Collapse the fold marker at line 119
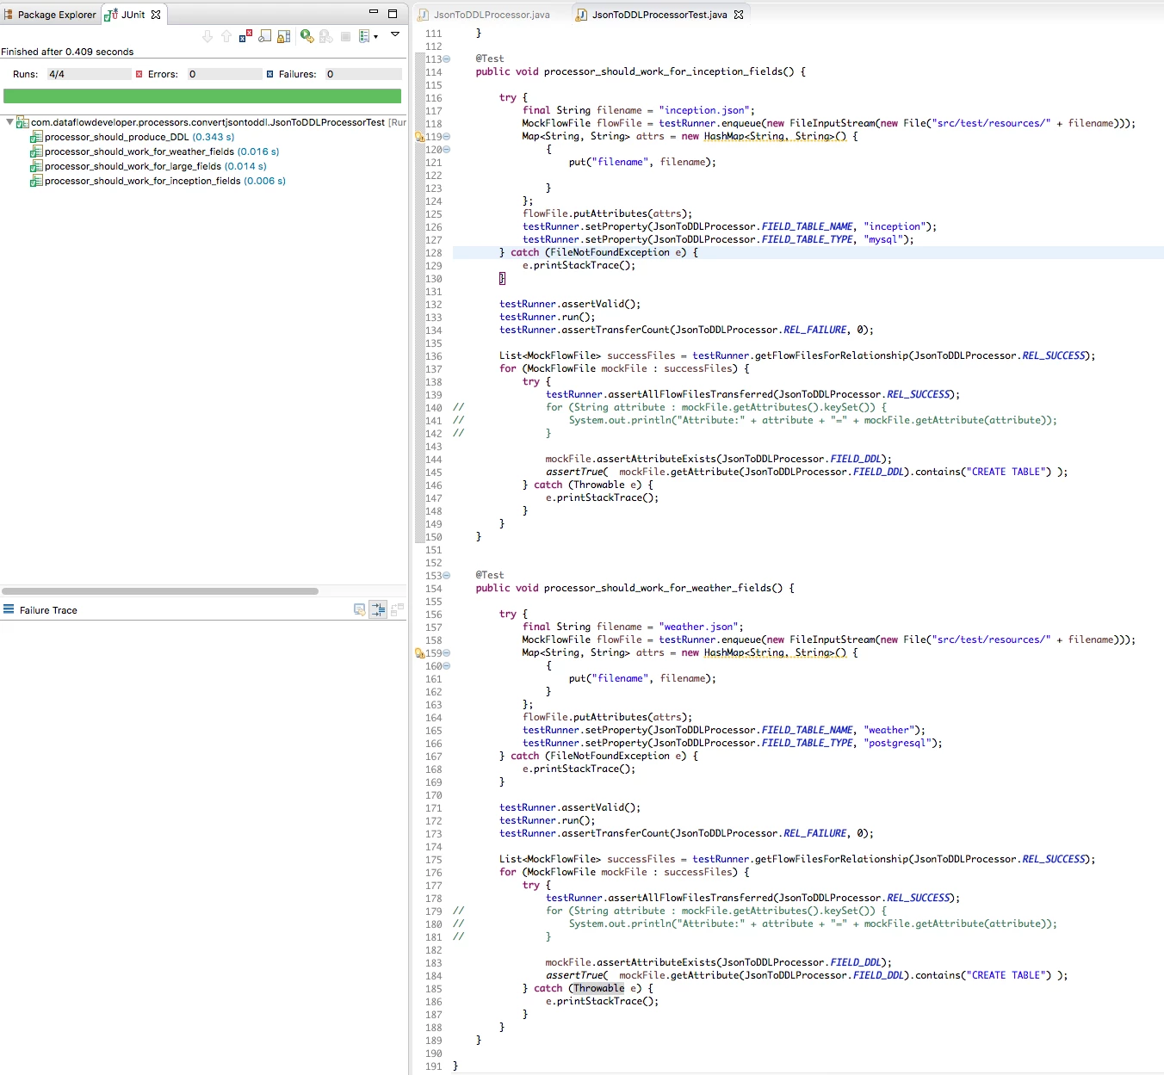Screen dimensions: 1164x1075 tap(446, 137)
